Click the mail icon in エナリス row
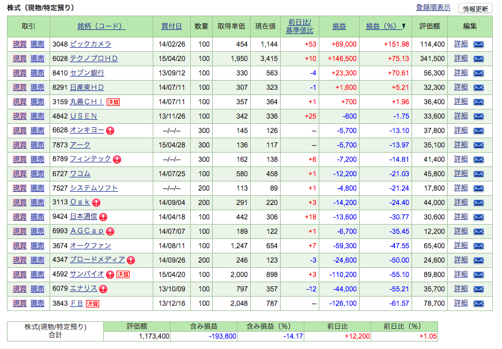This screenshot has width=502, height=349. (478, 289)
